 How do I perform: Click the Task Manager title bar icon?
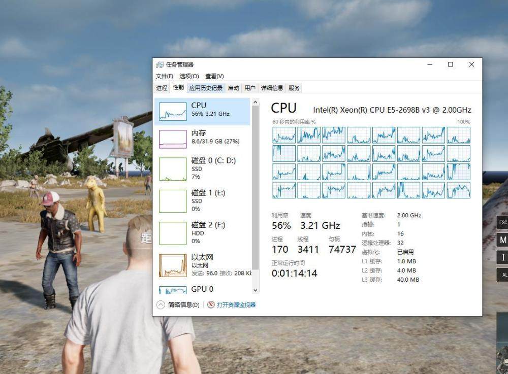tap(160, 65)
